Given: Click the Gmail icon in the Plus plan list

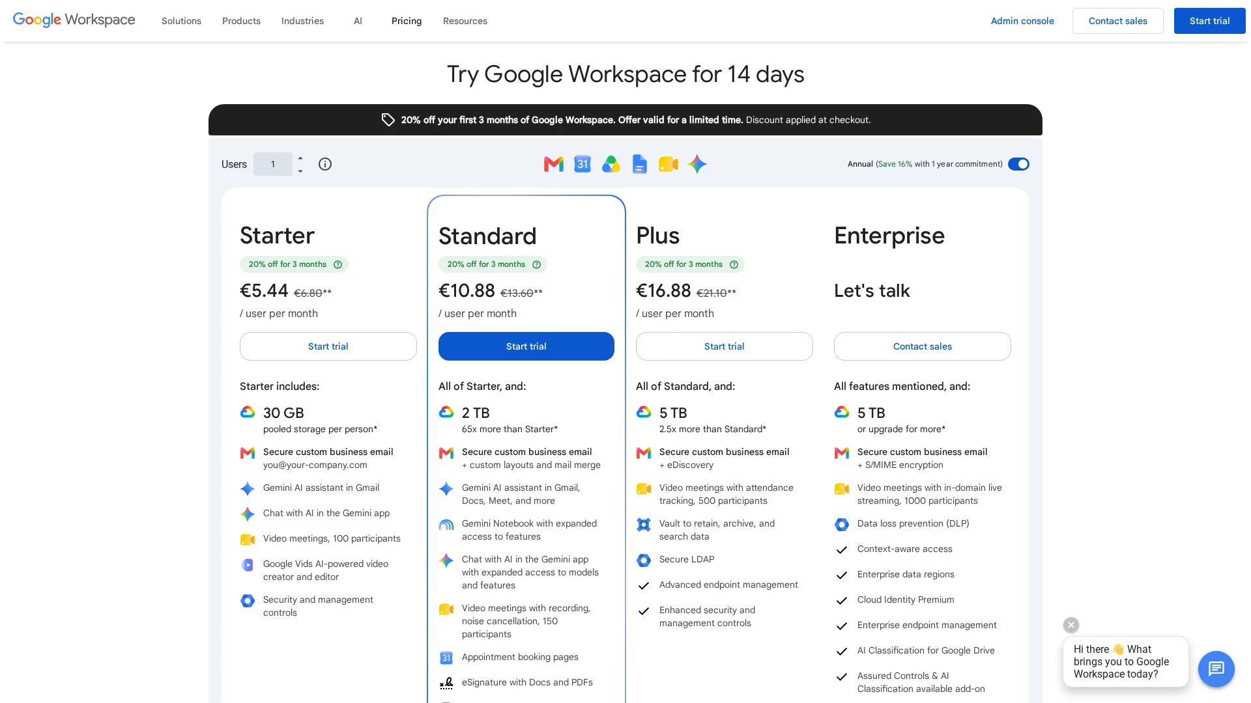Looking at the screenshot, I should tap(644, 453).
